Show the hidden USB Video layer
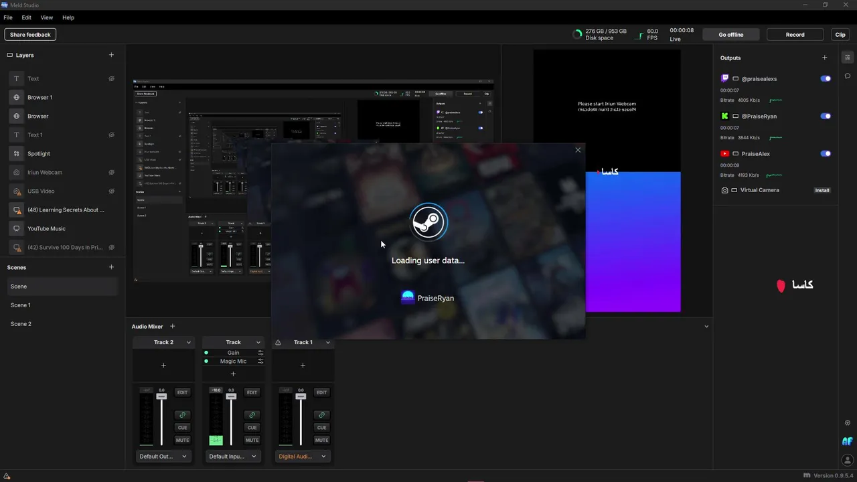Viewport: 857px width, 482px height. [112, 191]
